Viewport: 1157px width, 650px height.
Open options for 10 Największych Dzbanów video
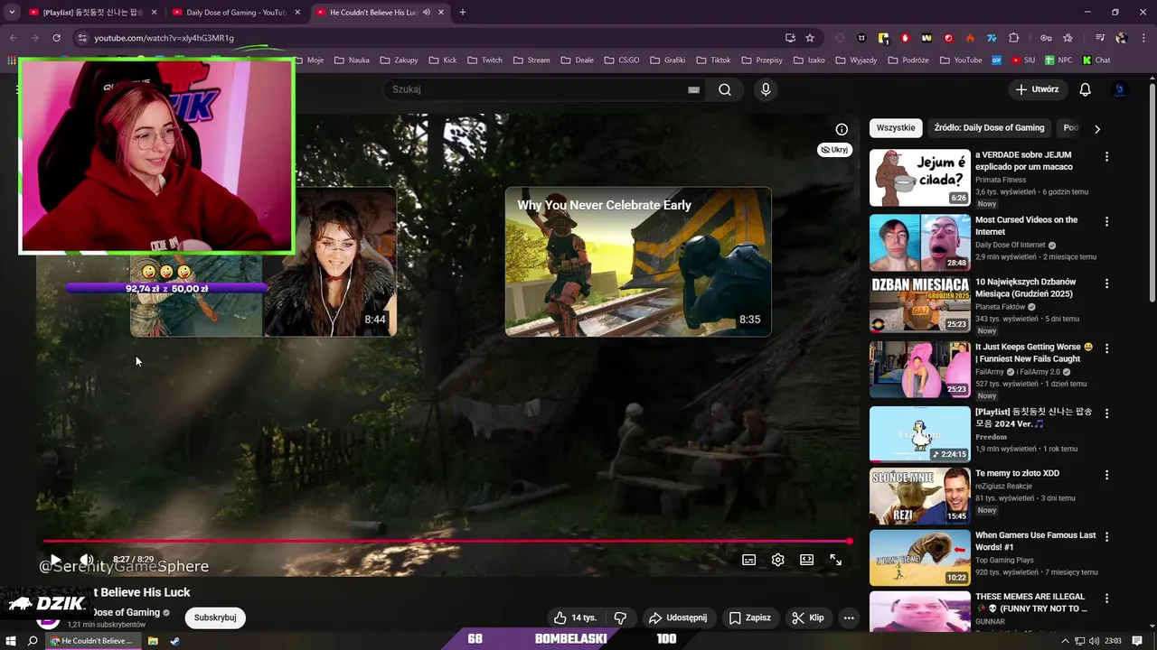(x=1106, y=283)
